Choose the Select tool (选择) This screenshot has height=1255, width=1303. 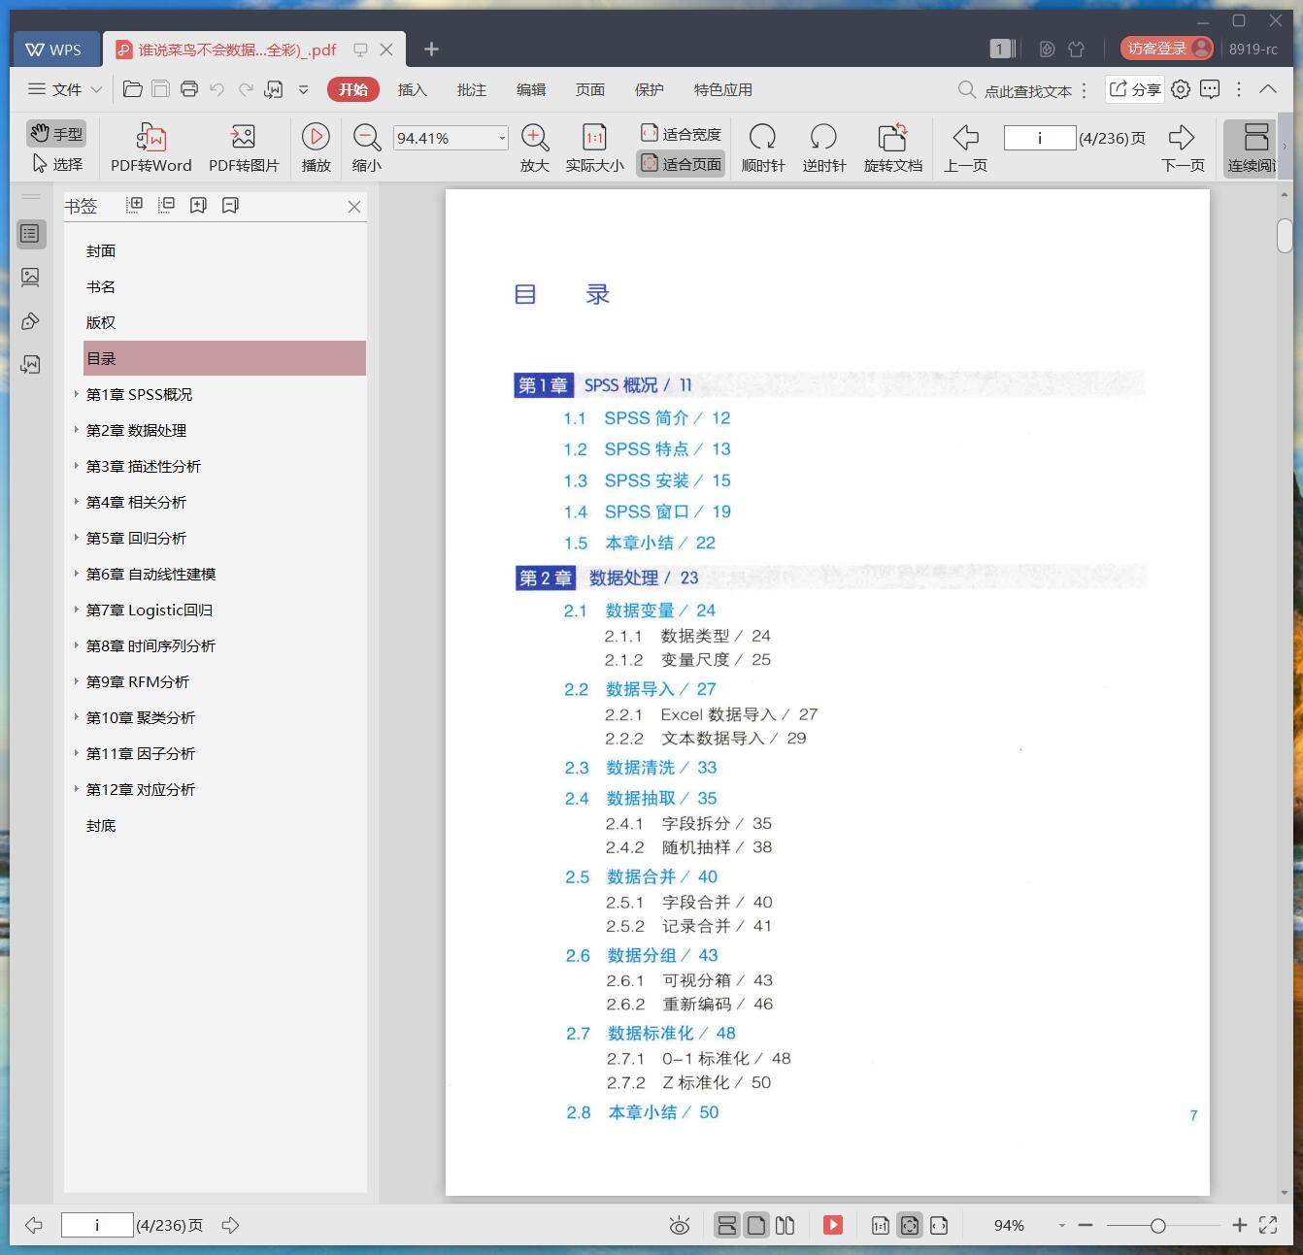[x=56, y=164]
